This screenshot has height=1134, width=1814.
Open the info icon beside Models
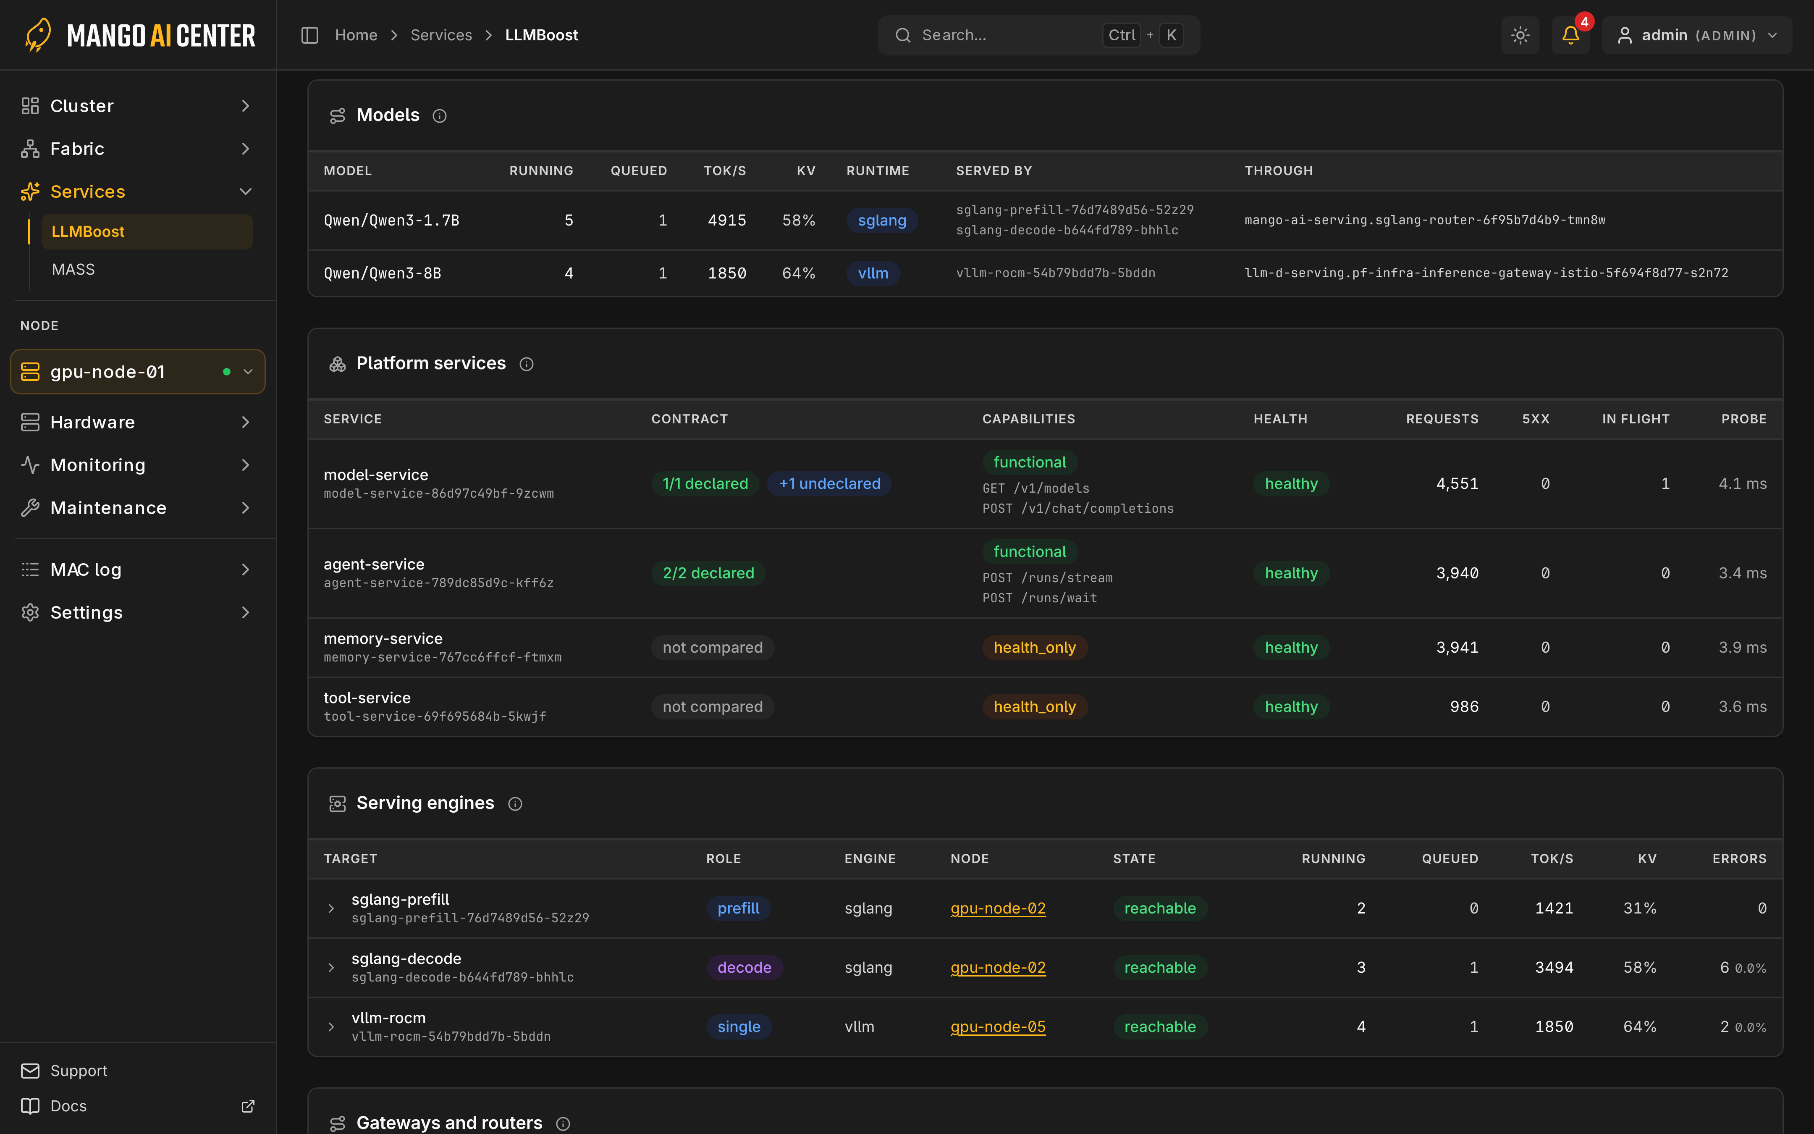[440, 115]
